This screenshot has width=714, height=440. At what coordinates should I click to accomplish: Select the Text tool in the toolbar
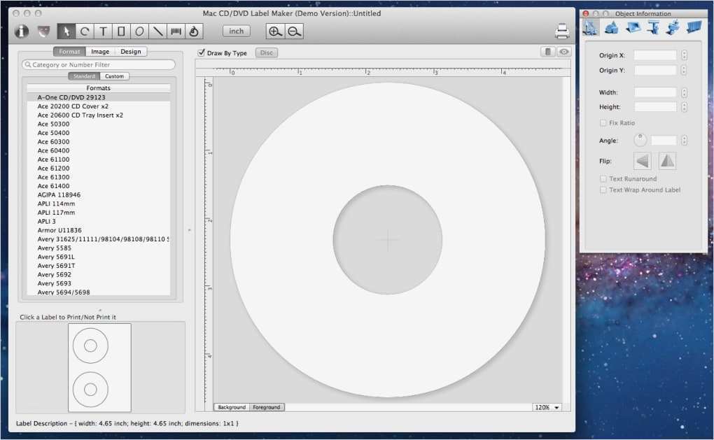coord(103,31)
